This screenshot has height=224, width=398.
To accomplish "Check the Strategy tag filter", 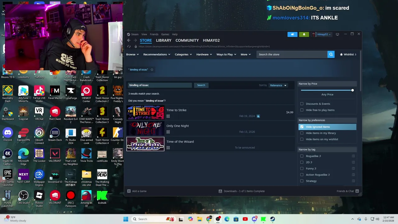I will click(302, 181).
